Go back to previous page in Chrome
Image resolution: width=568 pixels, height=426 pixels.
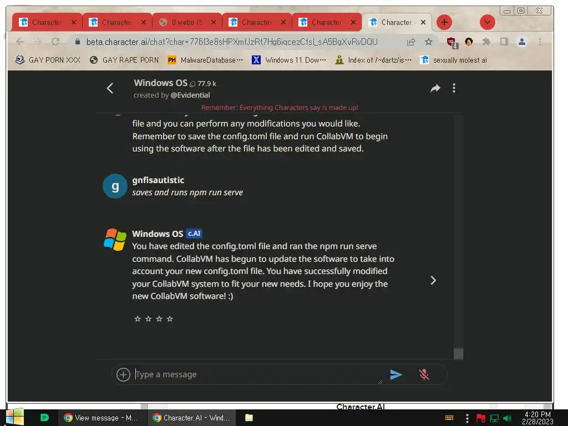click(21, 42)
